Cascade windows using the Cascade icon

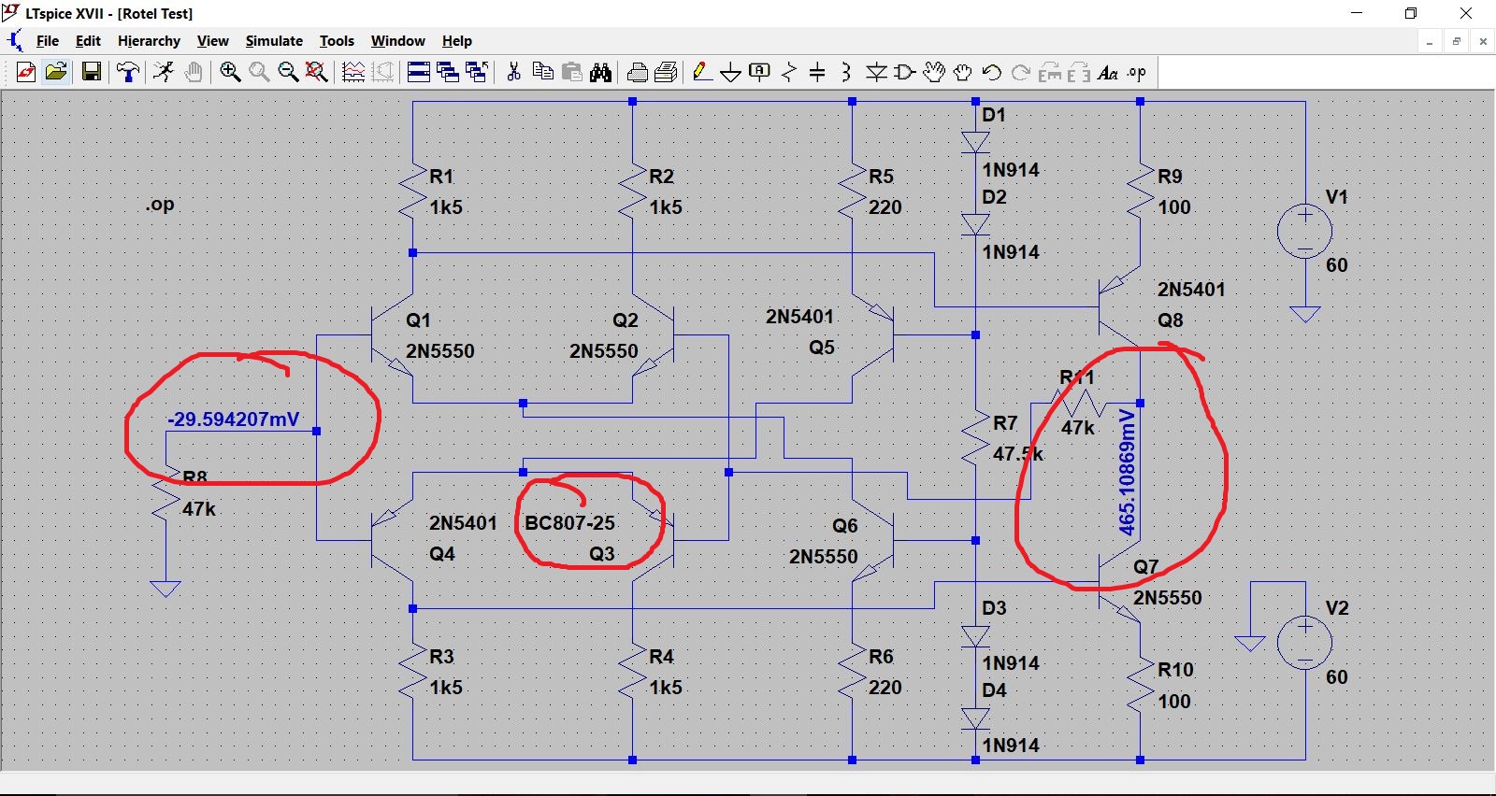pos(448,72)
